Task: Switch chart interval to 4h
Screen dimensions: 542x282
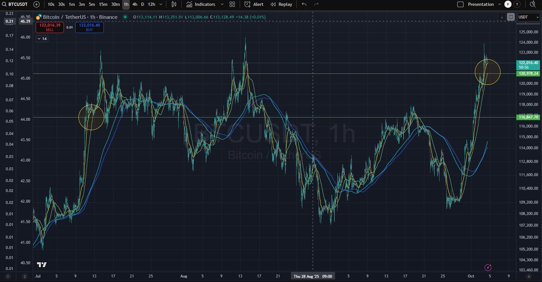Action: pyautogui.click(x=135, y=5)
